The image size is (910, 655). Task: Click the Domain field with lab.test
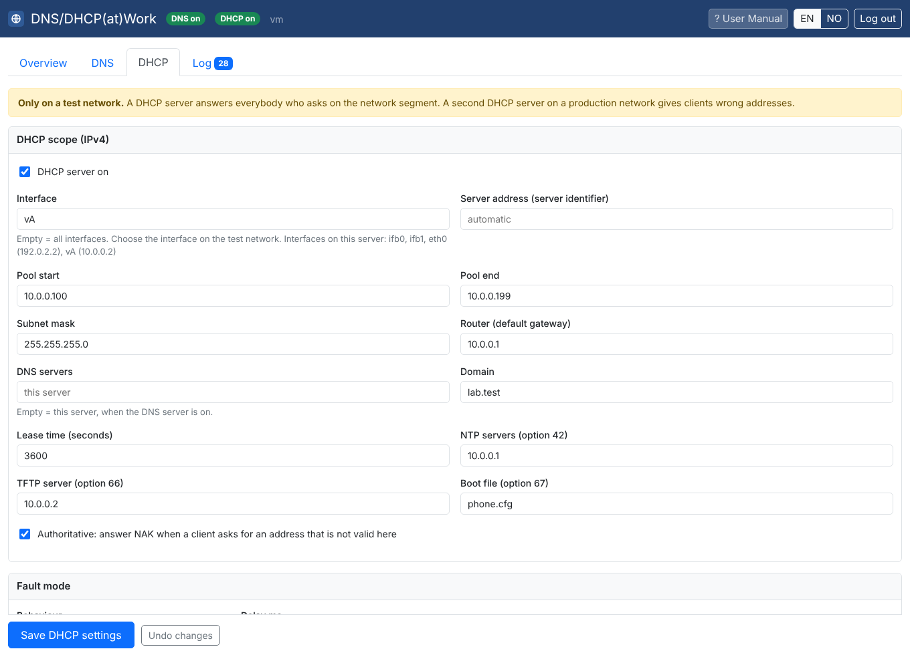click(676, 392)
